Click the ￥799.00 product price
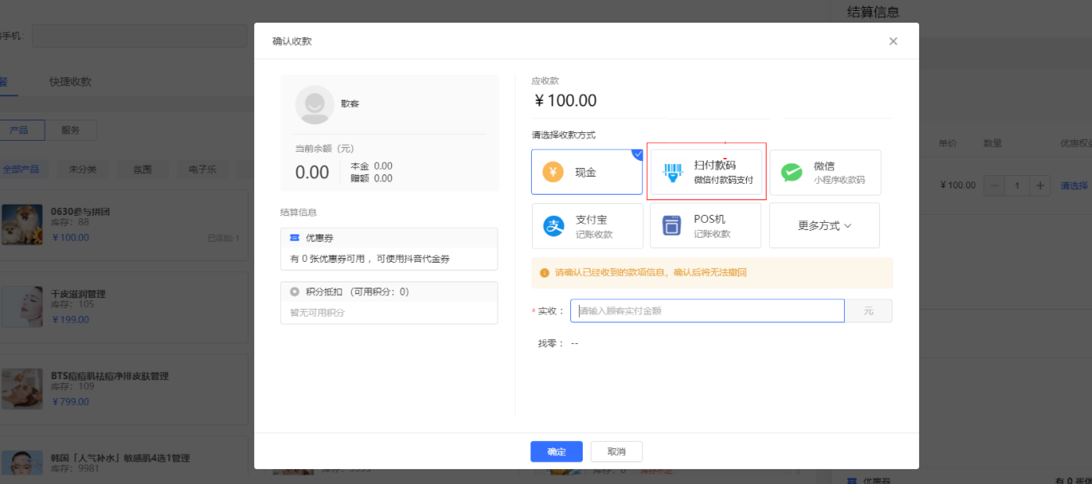Image resolution: width=1092 pixels, height=484 pixels. click(x=70, y=402)
